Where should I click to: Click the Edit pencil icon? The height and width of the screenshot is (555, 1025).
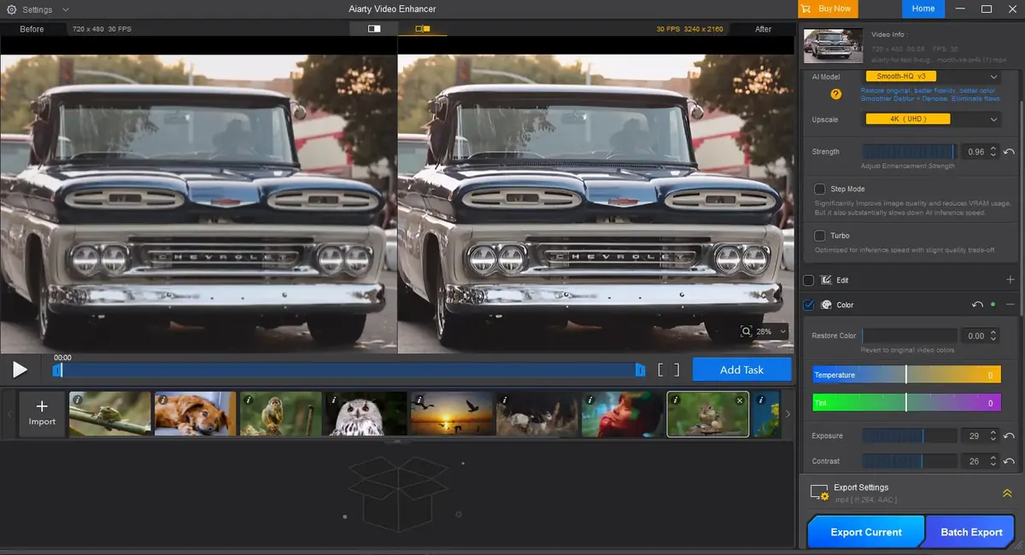(x=826, y=279)
